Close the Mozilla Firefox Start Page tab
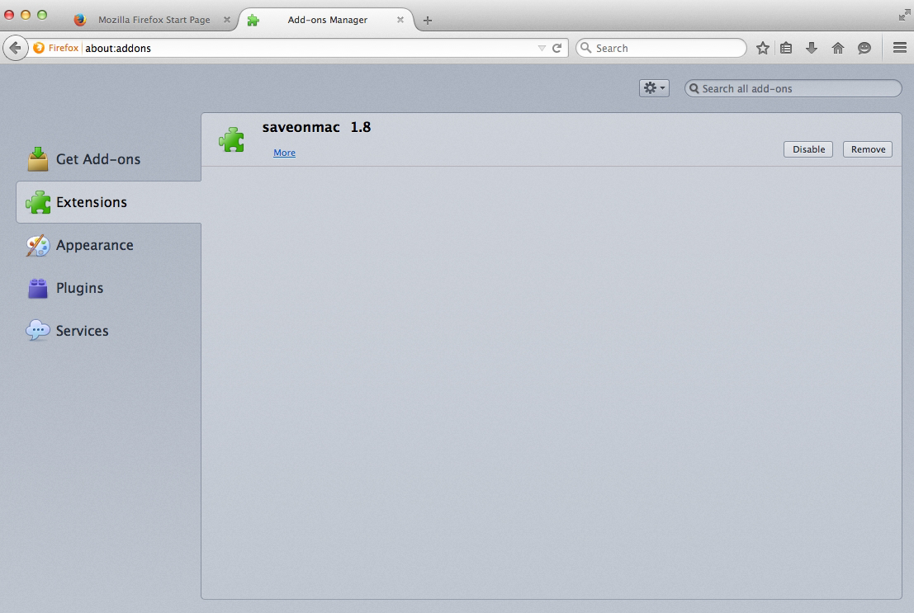Image resolution: width=914 pixels, height=613 pixels. pos(227,20)
